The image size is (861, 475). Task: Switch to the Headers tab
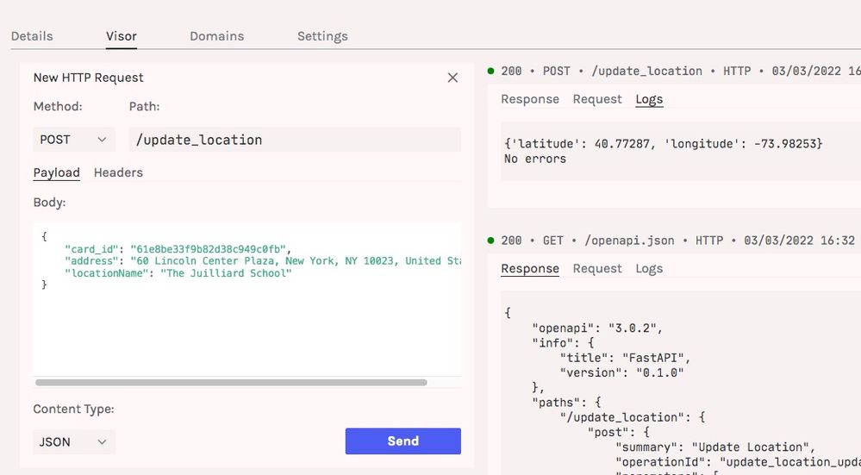pos(118,172)
